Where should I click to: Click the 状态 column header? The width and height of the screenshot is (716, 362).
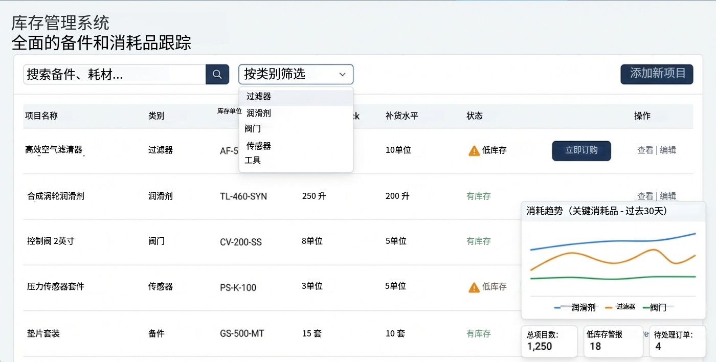475,116
